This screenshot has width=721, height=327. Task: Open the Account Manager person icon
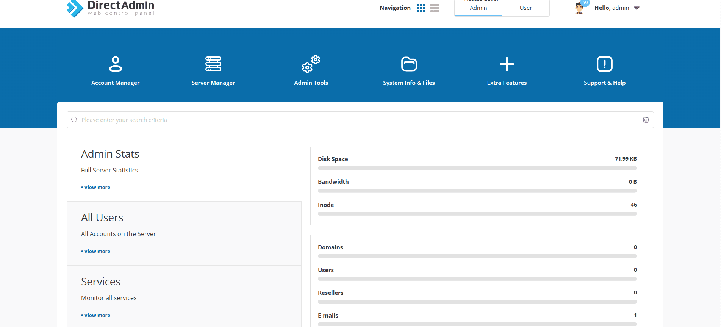(x=115, y=64)
